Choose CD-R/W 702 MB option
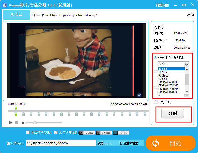This screenshot has width=198, height=153. click(171, 85)
